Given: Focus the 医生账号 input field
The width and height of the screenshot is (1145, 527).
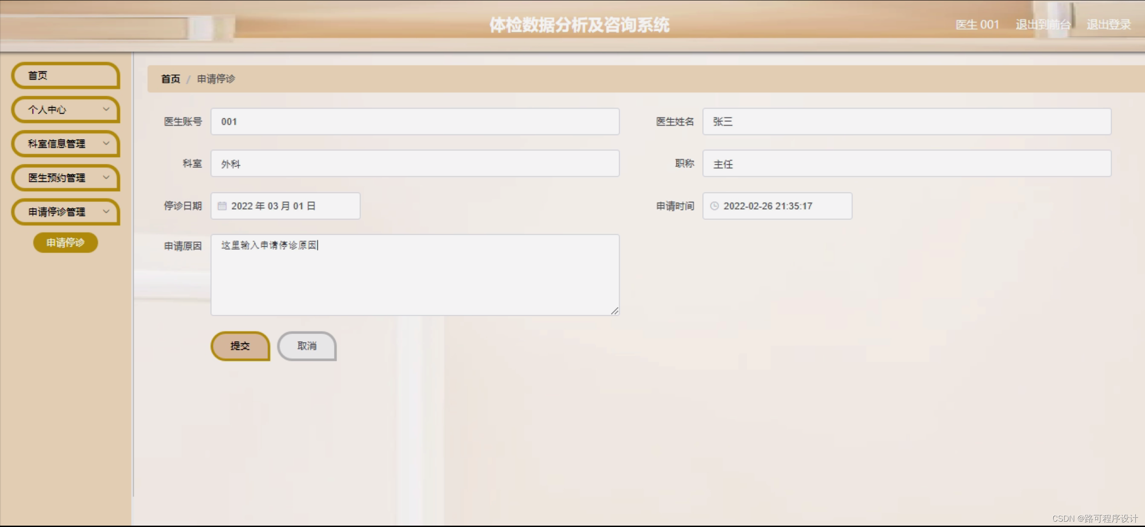Looking at the screenshot, I should [x=415, y=121].
